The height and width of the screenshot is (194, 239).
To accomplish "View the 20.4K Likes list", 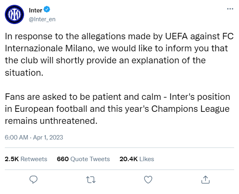I will pyautogui.click(x=137, y=159).
